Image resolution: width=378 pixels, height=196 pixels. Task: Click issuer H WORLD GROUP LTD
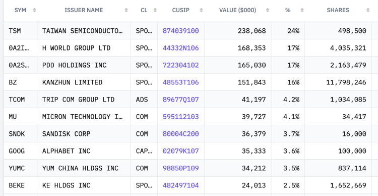point(76,48)
